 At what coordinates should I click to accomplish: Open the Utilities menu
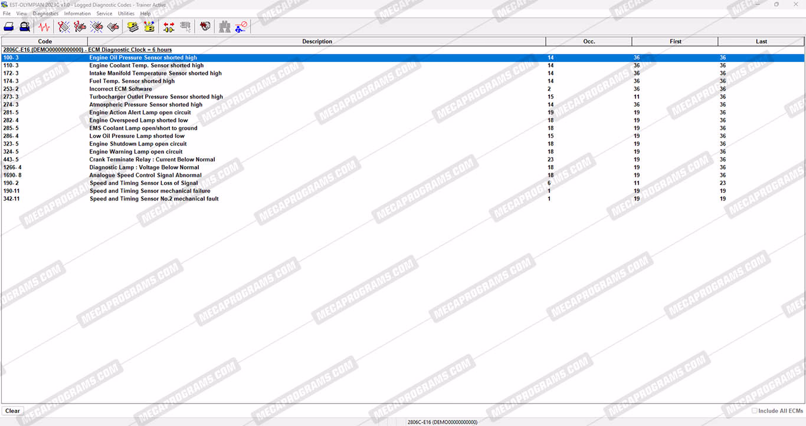126,13
